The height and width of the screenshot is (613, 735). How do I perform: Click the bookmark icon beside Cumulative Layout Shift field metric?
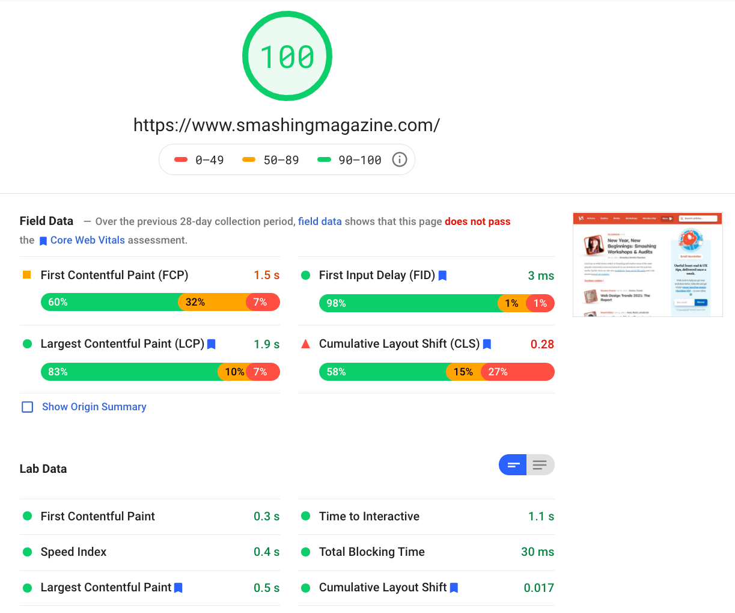[486, 344]
